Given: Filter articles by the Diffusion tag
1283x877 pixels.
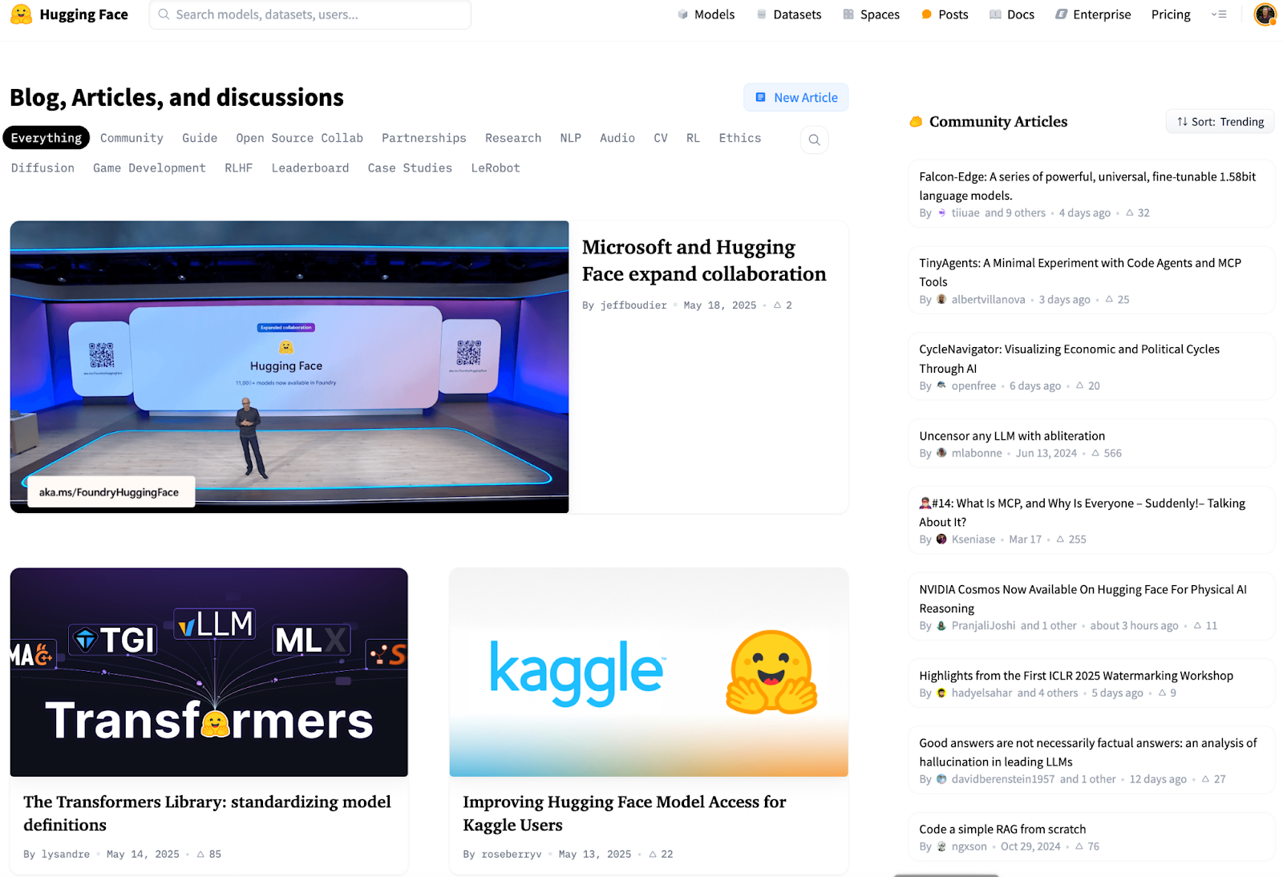Looking at the screenshot, I should coord(42,168).
